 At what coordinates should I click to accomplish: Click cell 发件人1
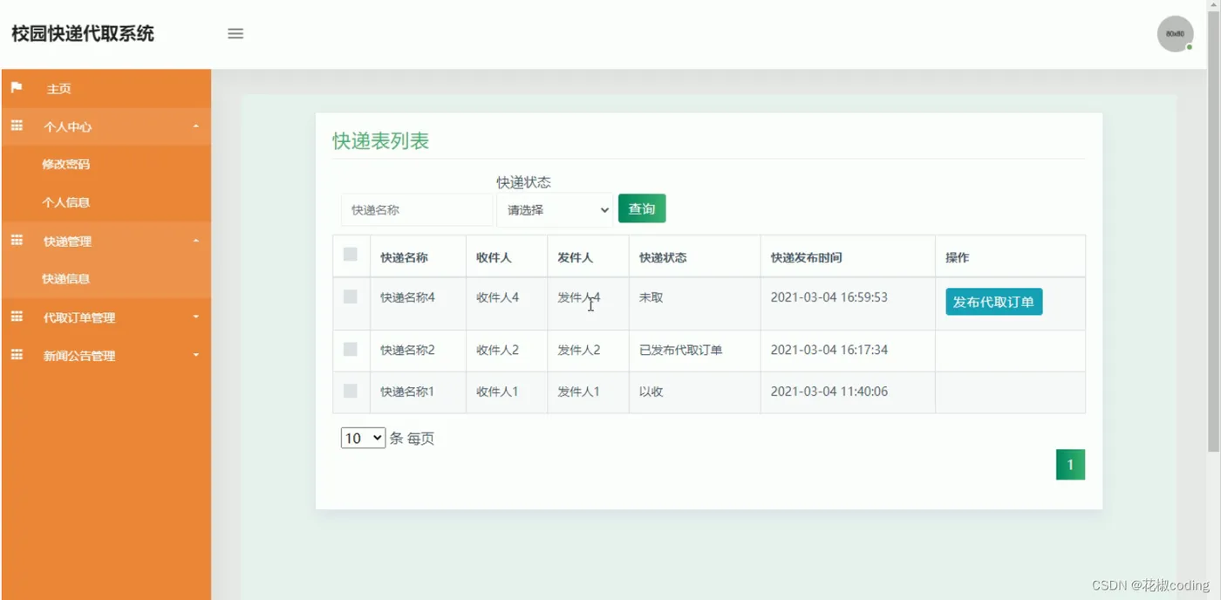coord(579,392)
